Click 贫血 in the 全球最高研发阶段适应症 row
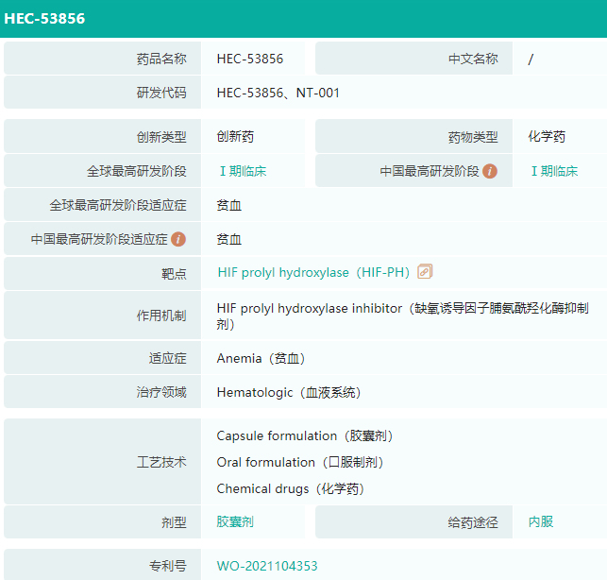The height and width of the screenshot is (580, 607). pyautogui.click(x=229, y=205)
